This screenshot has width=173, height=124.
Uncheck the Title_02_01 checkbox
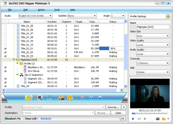point(5,48)
